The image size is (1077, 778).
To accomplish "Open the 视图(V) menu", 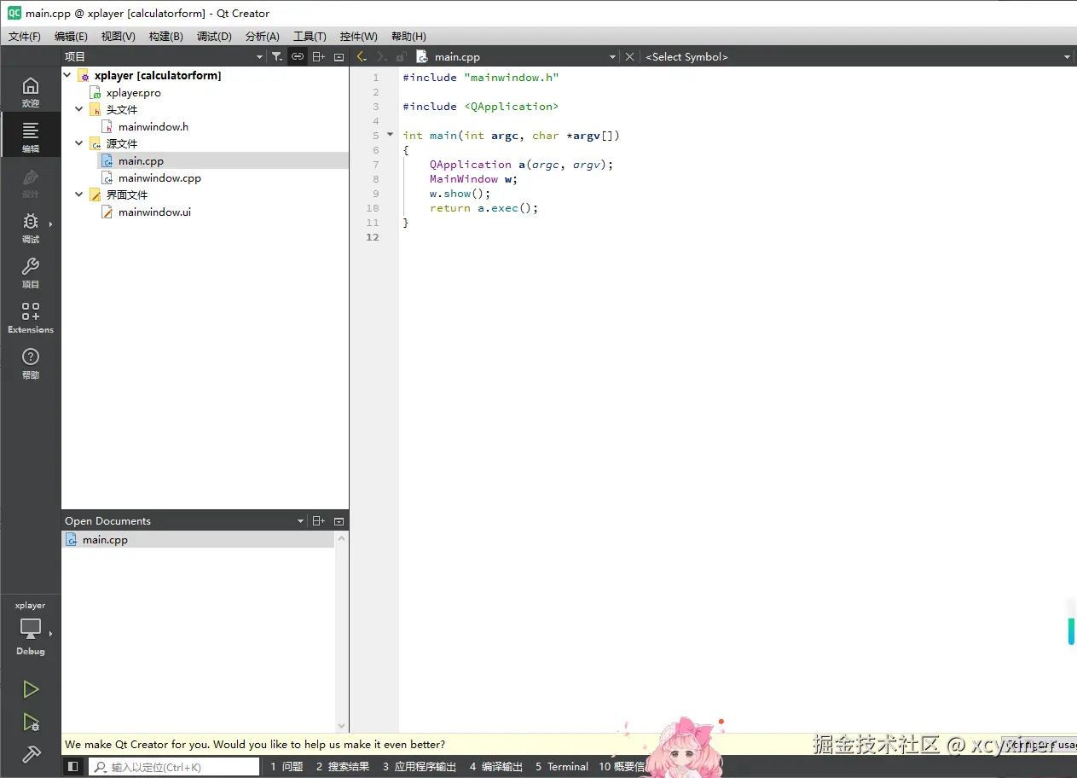I will (118, 37).
